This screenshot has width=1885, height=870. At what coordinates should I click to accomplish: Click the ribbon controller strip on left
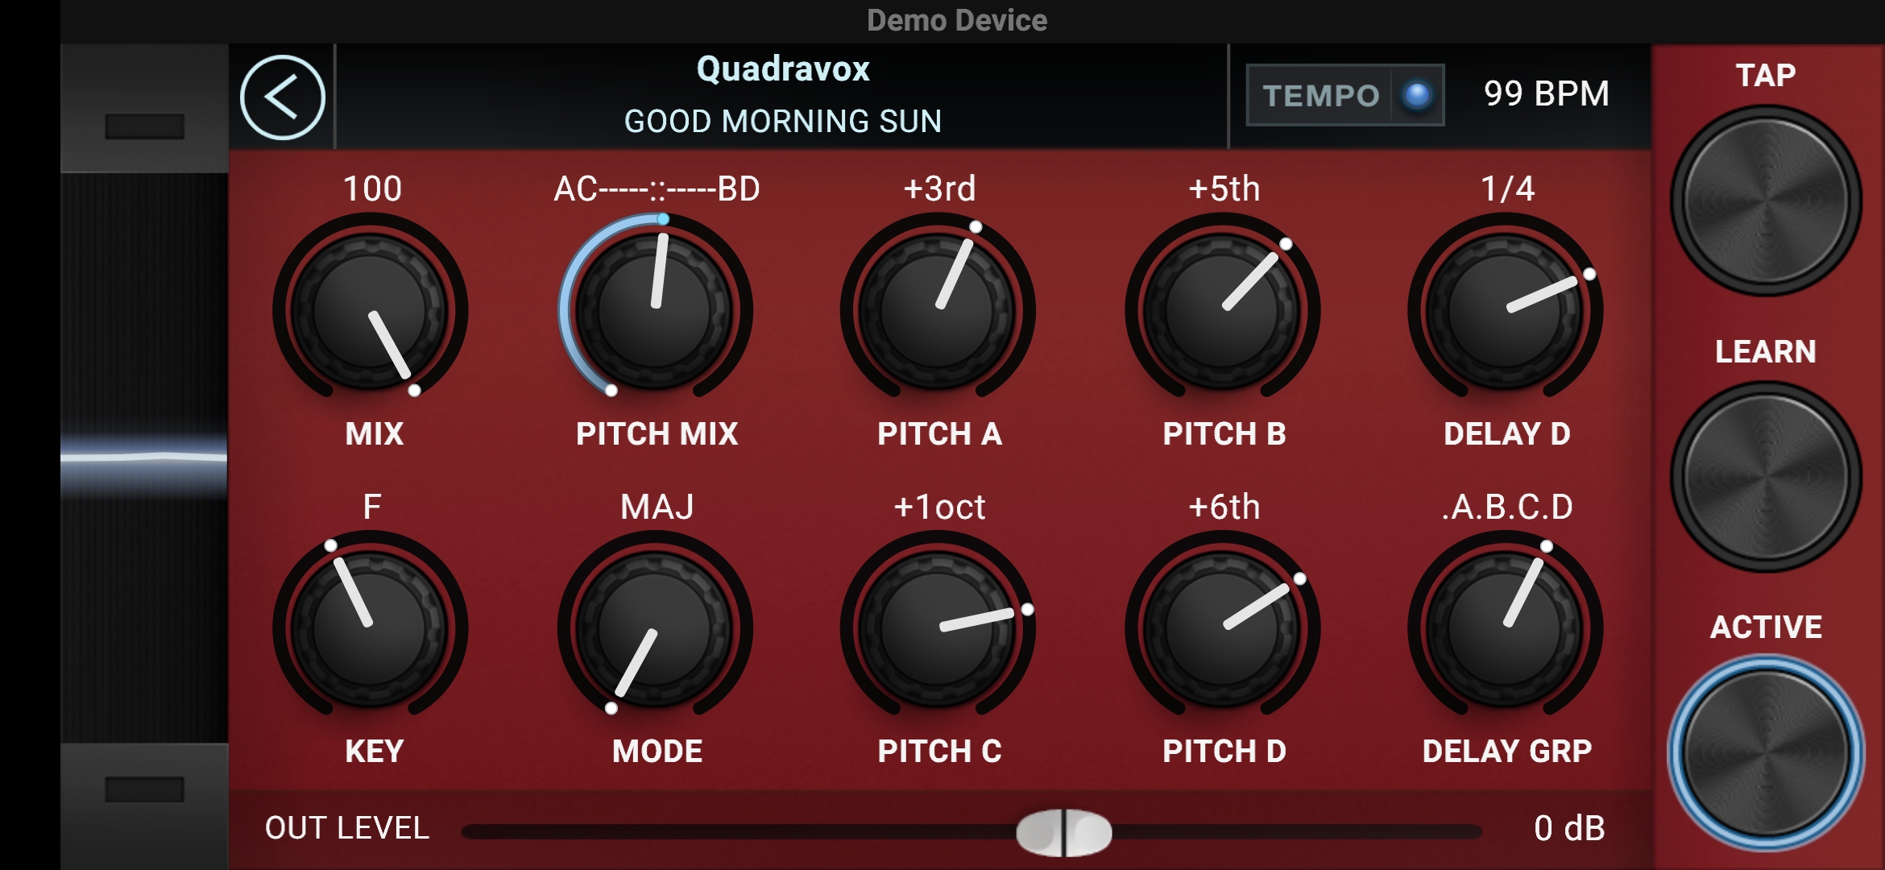tap(144, 458)
